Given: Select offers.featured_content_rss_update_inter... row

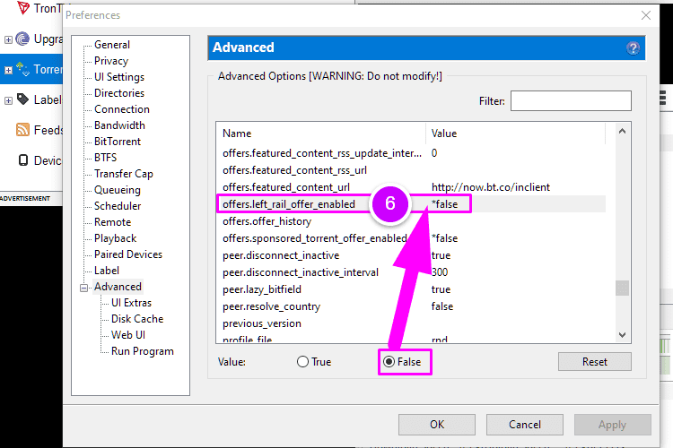Looking at the screenshot, I should pos(411,153).
